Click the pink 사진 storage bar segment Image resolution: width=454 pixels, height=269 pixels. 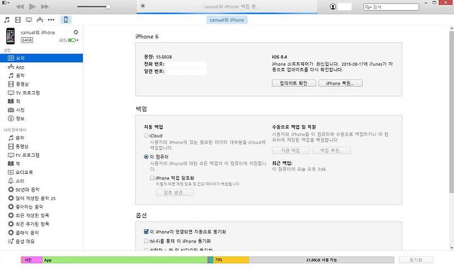point(32,260)
